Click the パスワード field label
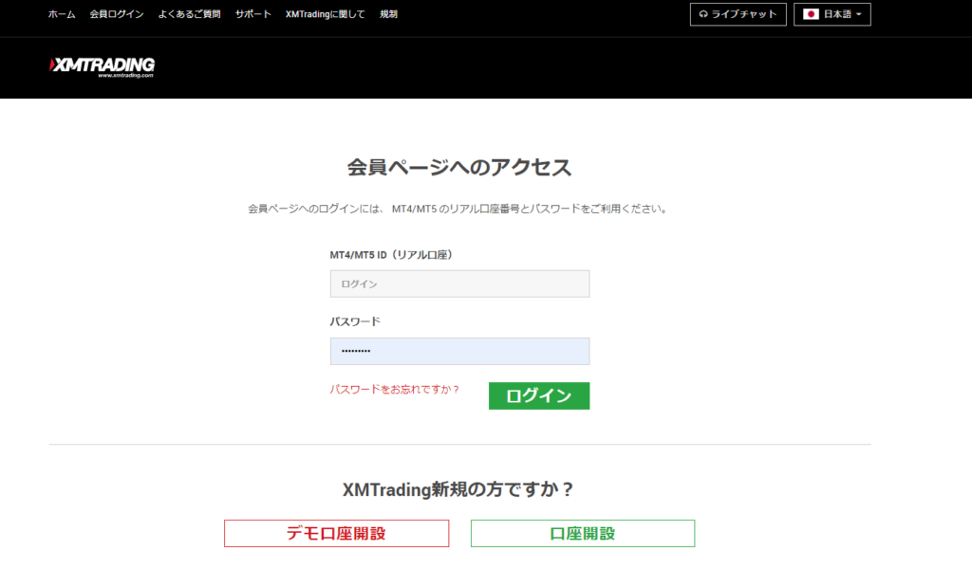972x586 pixels. click(355, 321)
